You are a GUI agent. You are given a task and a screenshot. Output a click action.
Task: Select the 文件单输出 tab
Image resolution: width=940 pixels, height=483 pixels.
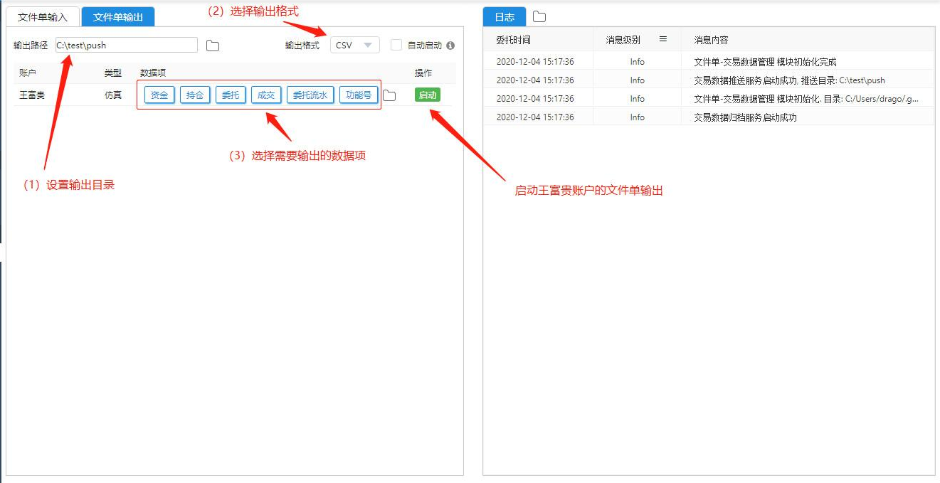click(x=118, y=17)
